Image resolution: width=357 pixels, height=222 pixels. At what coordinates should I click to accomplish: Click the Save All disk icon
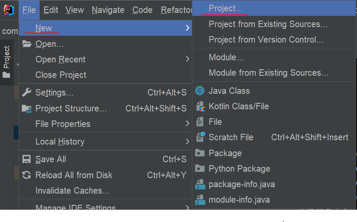tap(27, 159)
